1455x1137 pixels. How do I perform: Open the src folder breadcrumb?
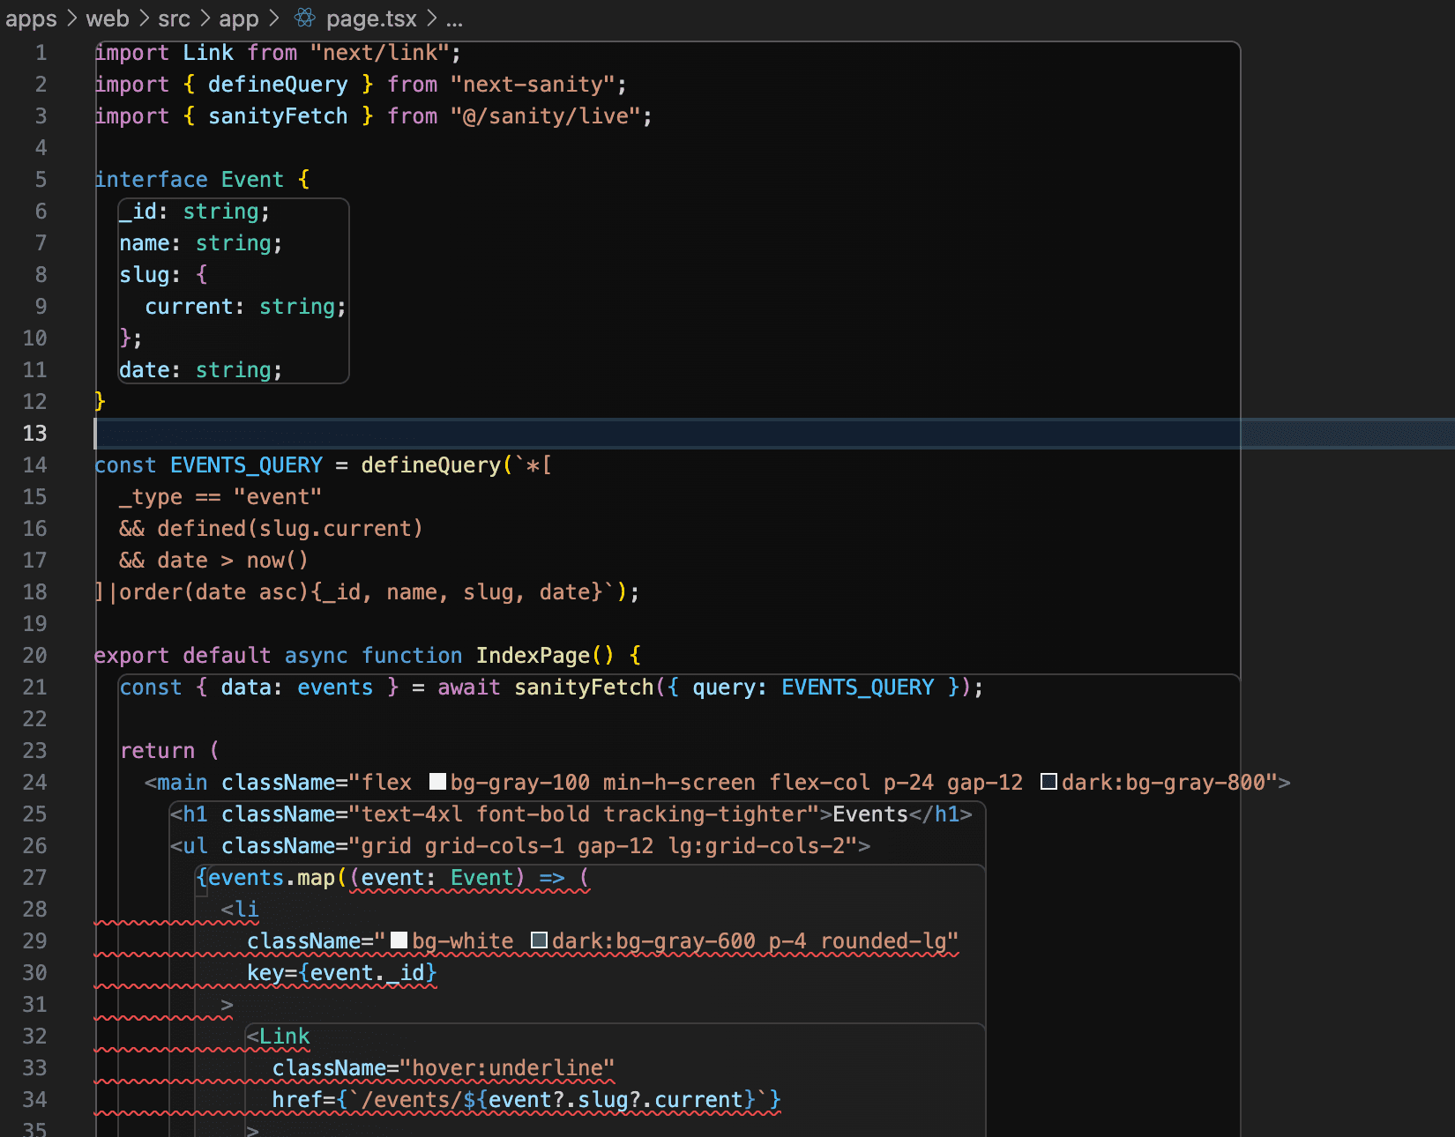coord(174,19)
